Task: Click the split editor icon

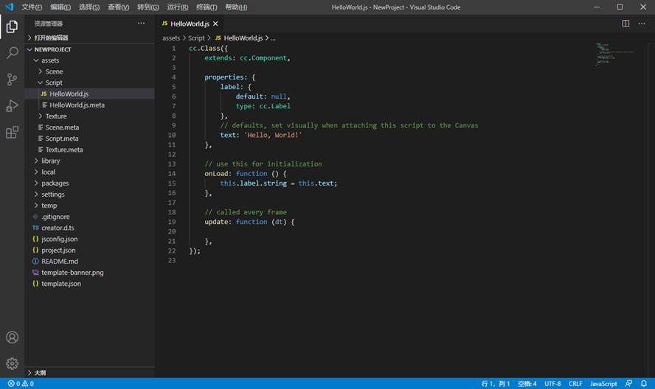Action: (x=625, y=24)
